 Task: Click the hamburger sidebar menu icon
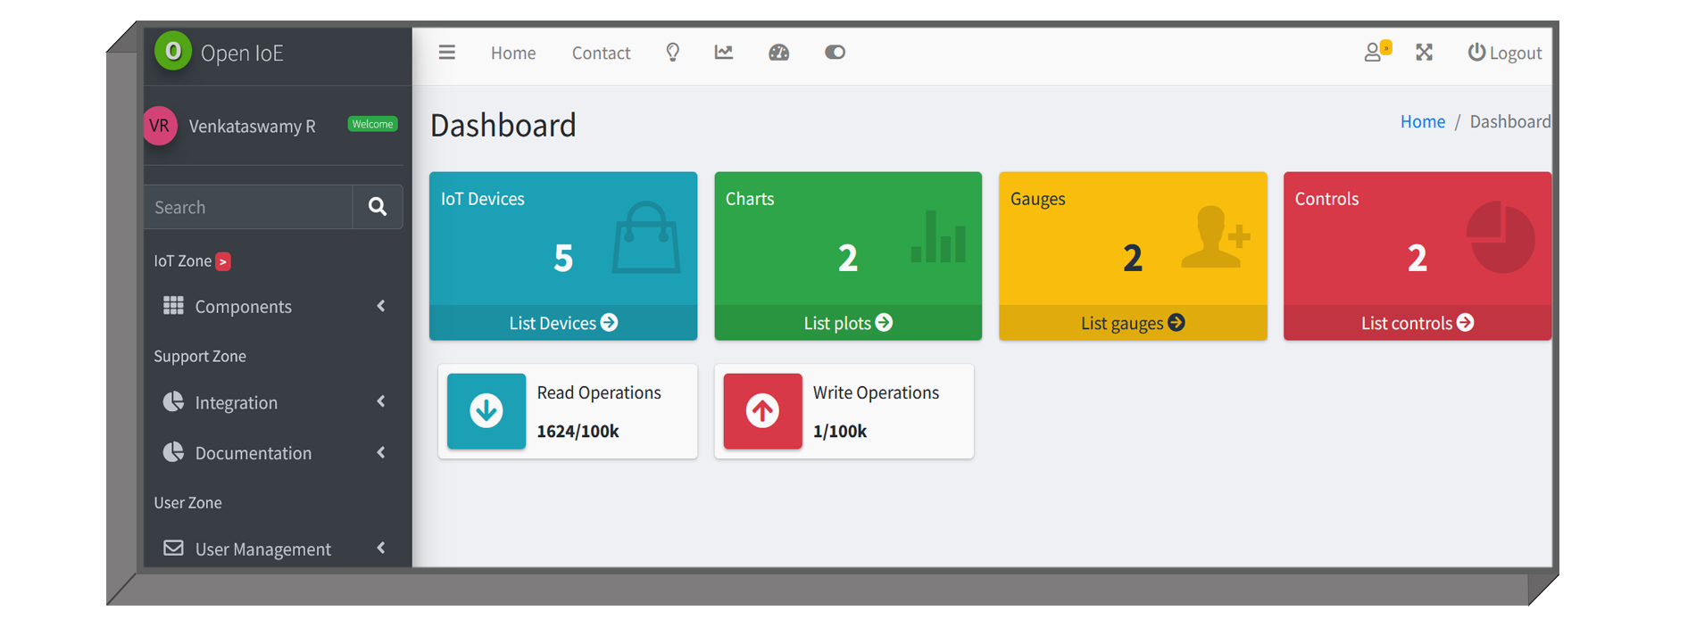click(447, 53)
